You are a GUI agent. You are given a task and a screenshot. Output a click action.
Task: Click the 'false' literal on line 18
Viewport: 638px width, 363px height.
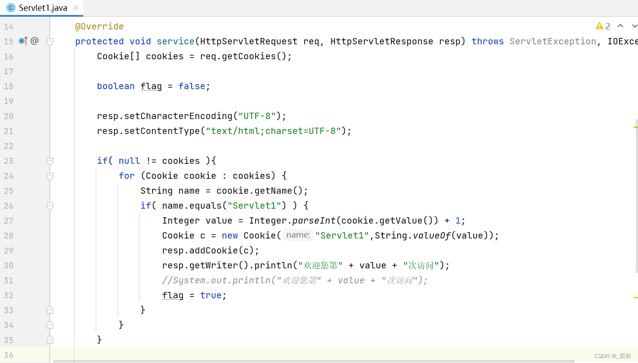tap(192, 86)
